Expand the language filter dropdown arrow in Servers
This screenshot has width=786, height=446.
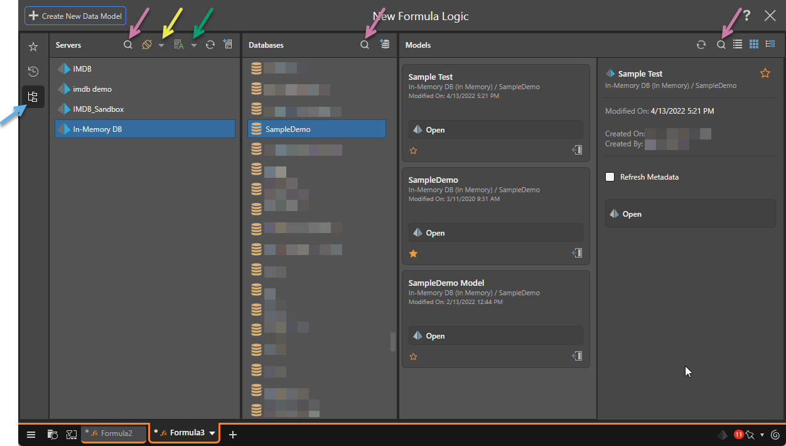(194, 45)
